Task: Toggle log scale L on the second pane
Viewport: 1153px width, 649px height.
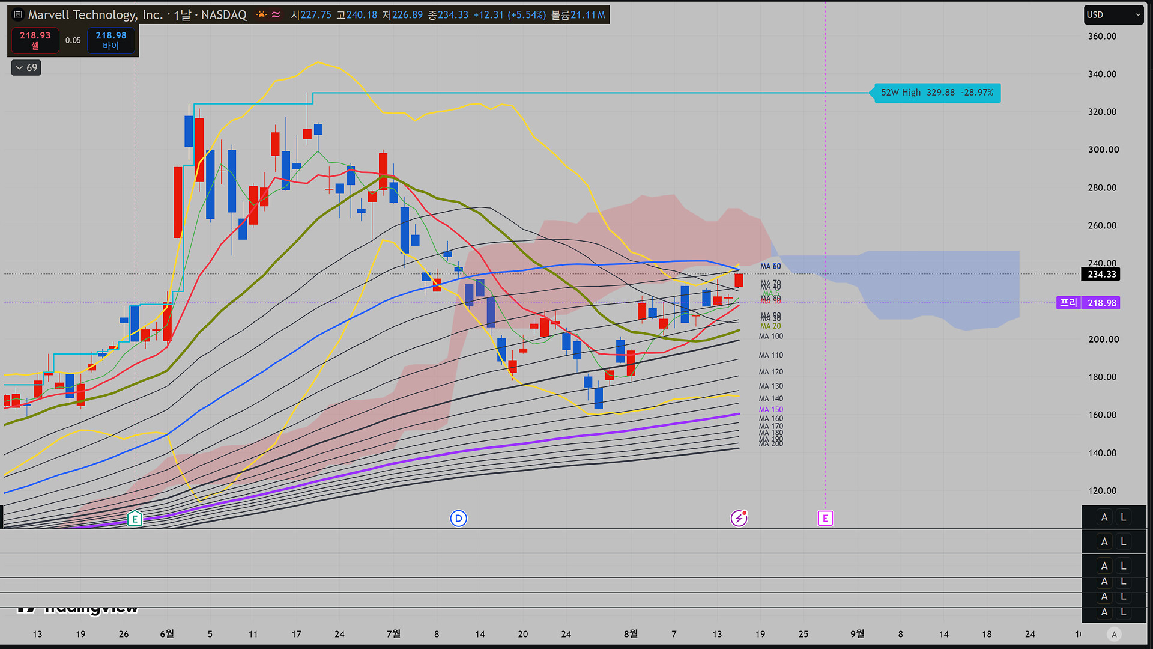Action: tap(1124, 541)
